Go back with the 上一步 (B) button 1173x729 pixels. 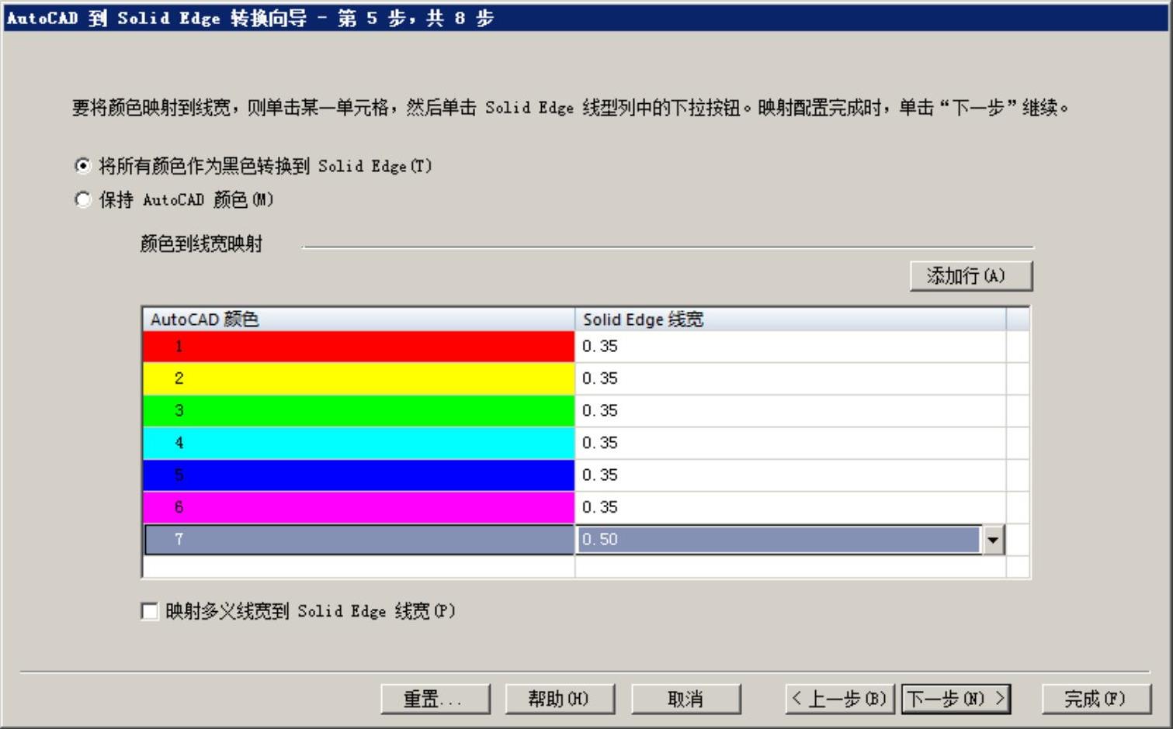click(840, 699)
